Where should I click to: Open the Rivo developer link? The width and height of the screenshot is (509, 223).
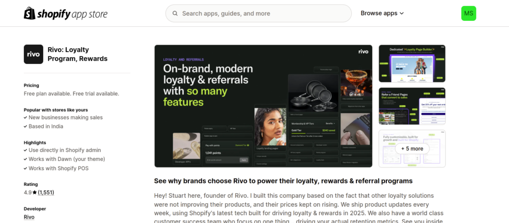29,217
